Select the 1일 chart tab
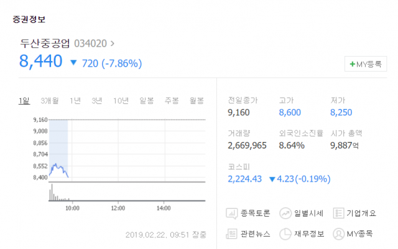The width and height of the screenshot is (398, 249). pyautogui.click(x=24, y=101)
